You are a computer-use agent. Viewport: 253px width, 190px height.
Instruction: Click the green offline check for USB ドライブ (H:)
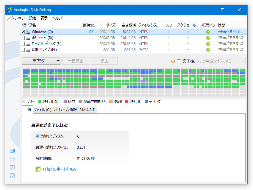[208, 50]
